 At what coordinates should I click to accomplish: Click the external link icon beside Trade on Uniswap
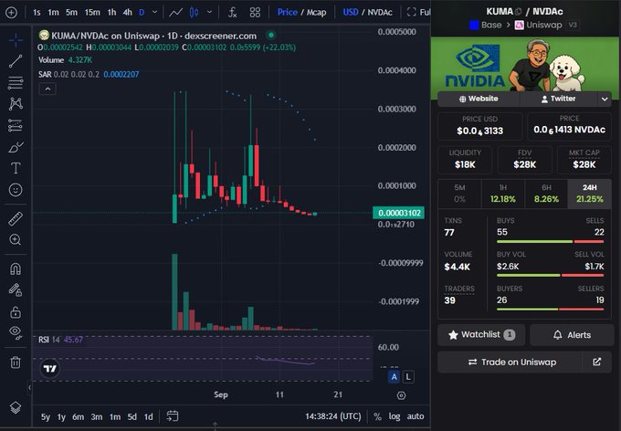coord(597,362)
